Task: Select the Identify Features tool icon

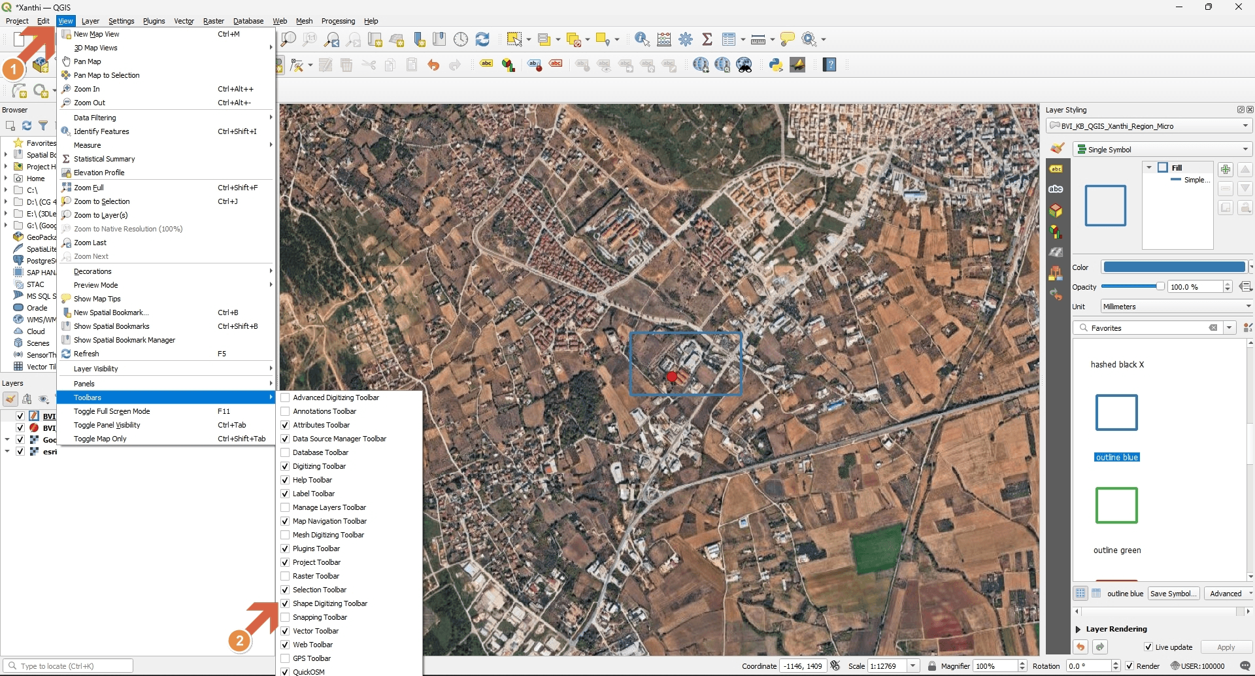Action: 642,39
